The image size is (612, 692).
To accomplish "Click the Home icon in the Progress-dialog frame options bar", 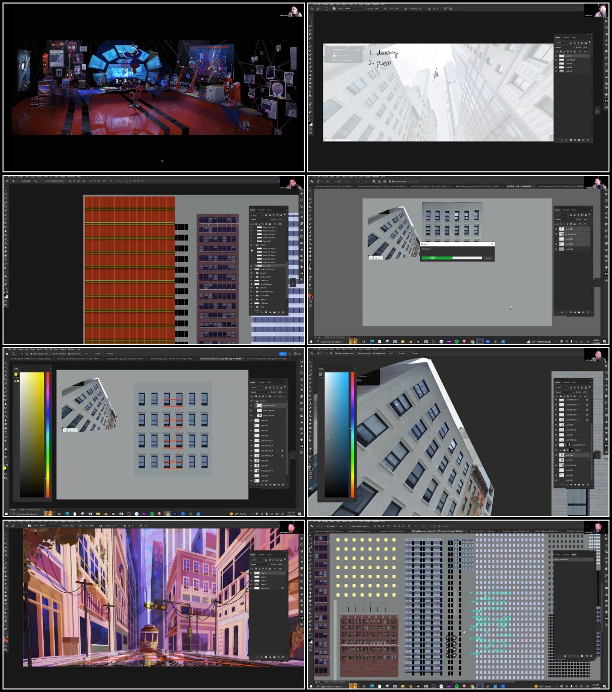I will click(x=312, y=181).
